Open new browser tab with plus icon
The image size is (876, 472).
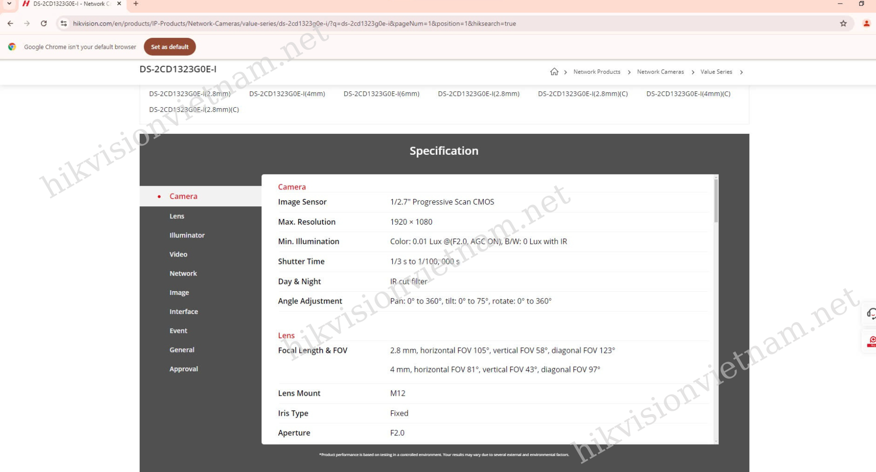[136, 4]
